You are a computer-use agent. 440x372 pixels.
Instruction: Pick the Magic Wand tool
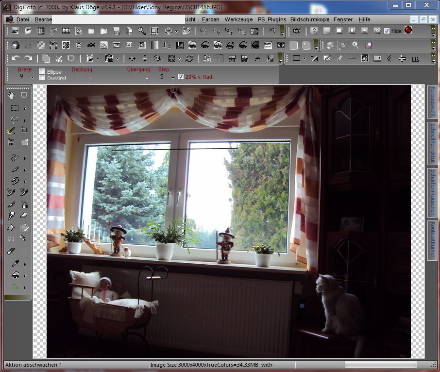[11, 131]
